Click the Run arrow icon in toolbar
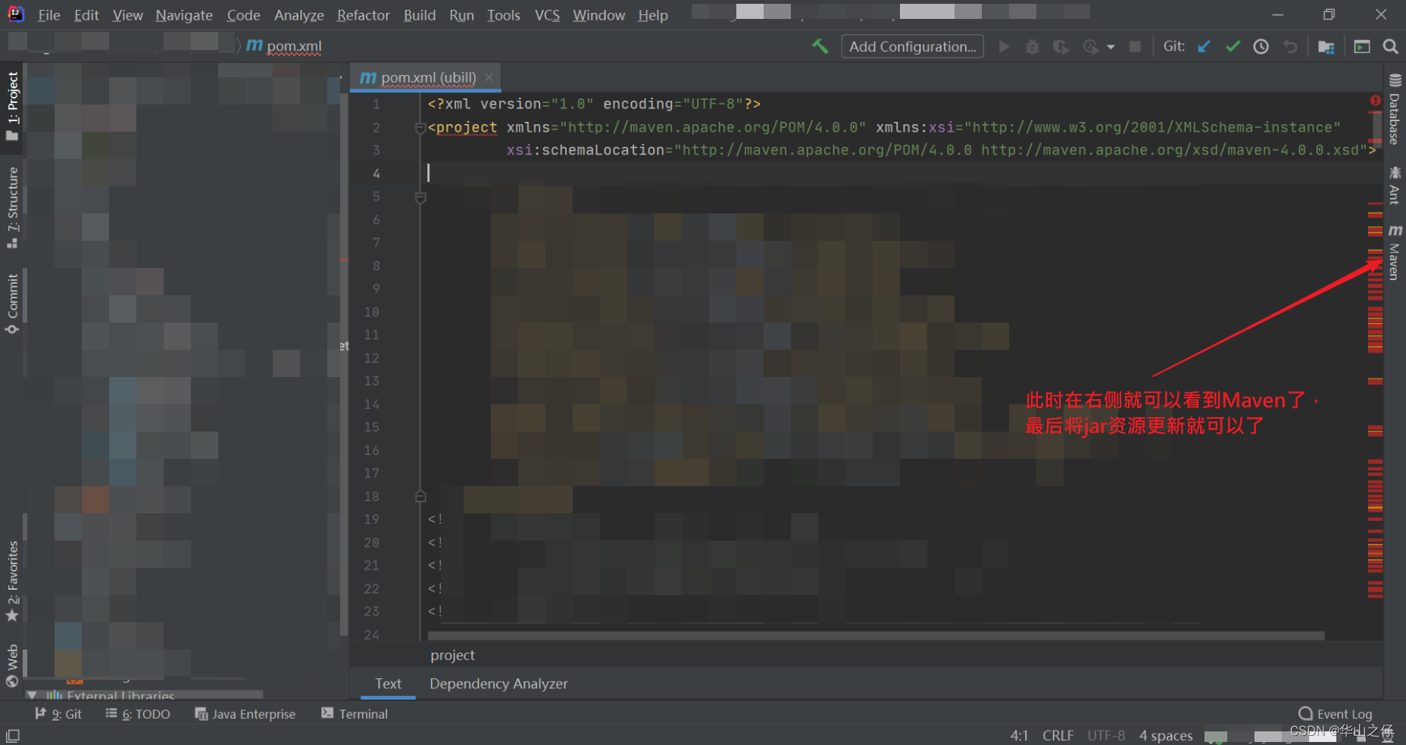 (1005, 46)
